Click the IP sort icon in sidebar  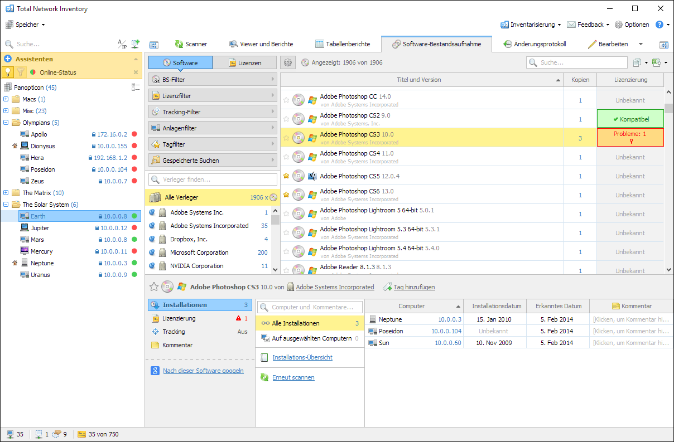[x=122, y=44]
